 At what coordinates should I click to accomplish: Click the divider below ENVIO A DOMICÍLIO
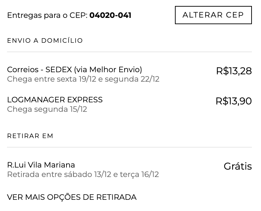129,52
